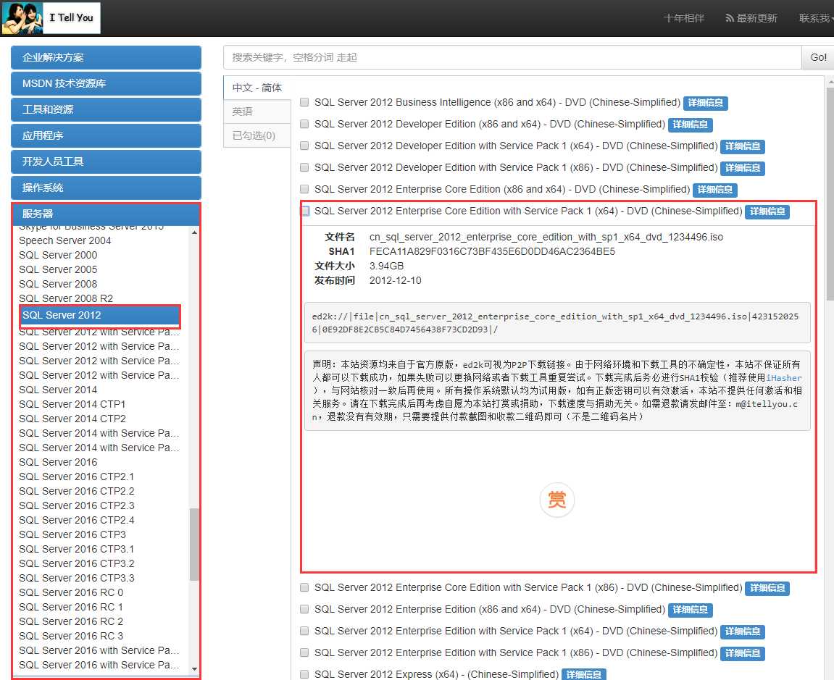834x680 pixels.
Task: Select the highlighted SQL Server 2012 entry
Action: click(100, 315)
